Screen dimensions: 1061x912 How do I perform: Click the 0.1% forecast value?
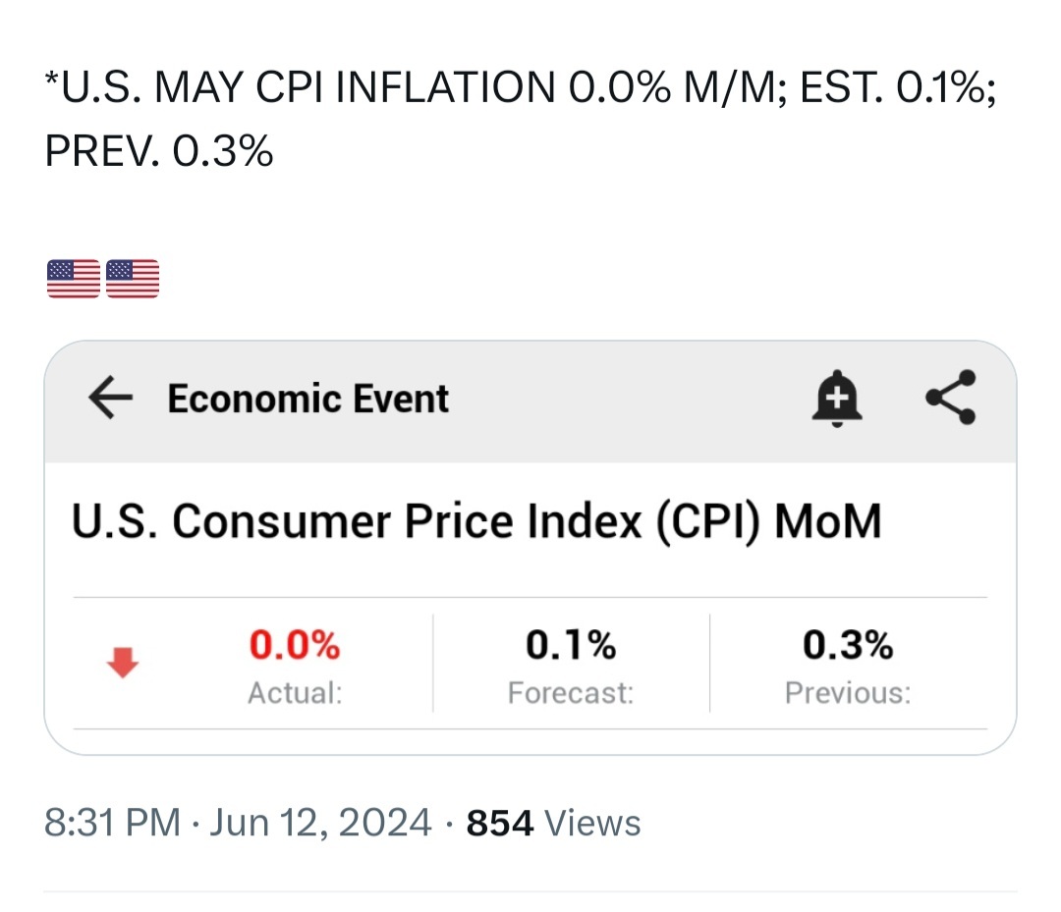pos(571,644)
